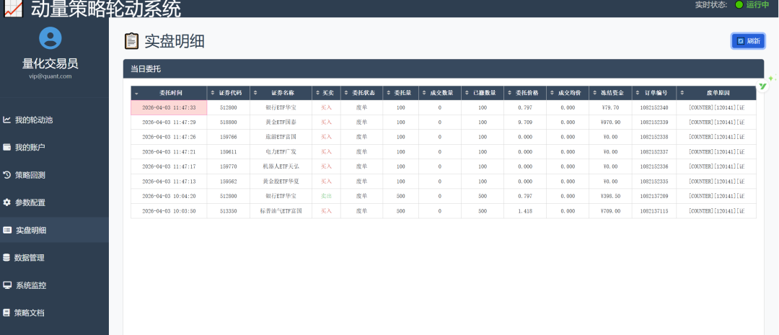The height and width of the screenshot is (335, 779).
Task: Click the green running status dot
Action: pos(739,4)
